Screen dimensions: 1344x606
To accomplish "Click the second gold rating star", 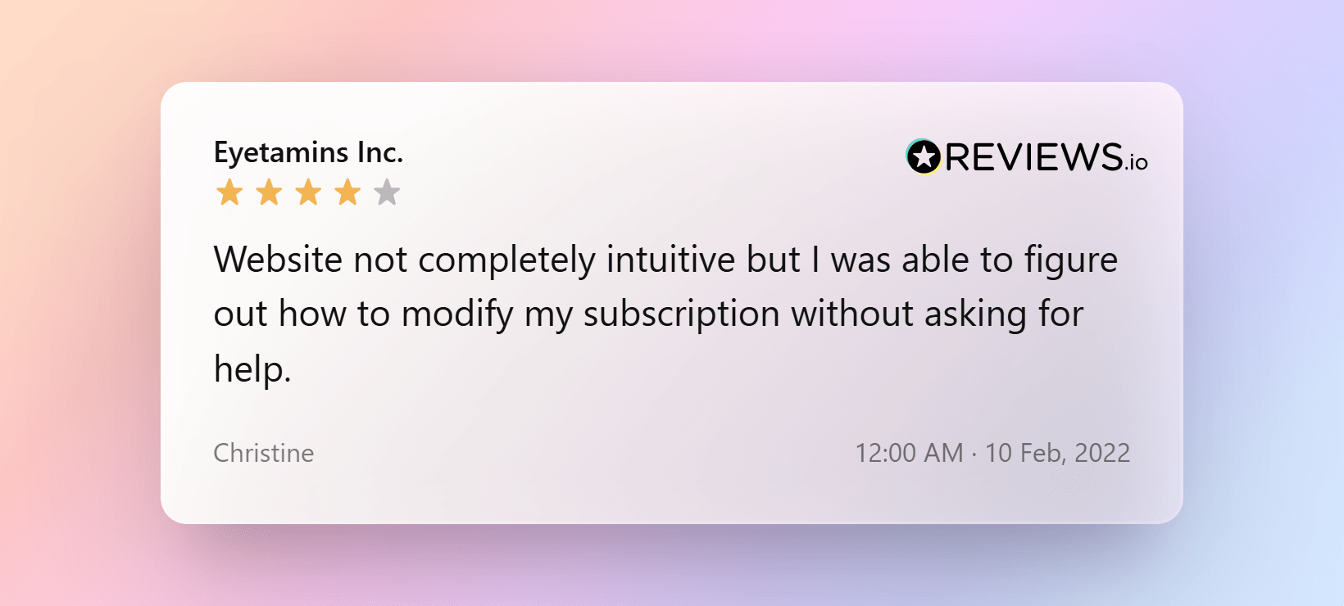I will pos(269,193).
